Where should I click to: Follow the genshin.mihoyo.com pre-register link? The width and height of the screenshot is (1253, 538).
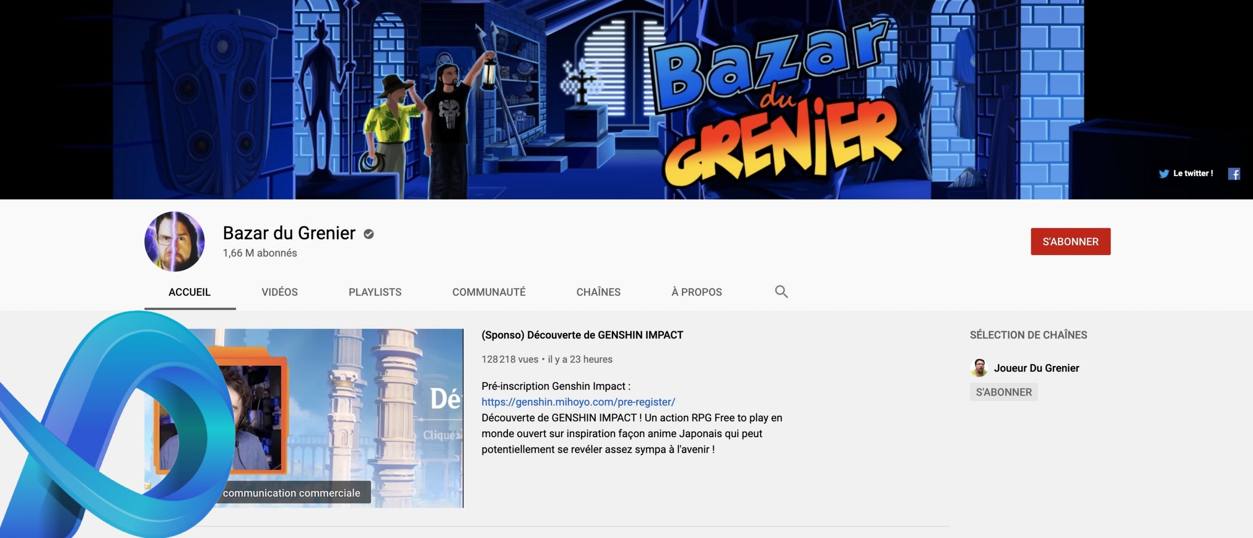(x=578, y=402)
